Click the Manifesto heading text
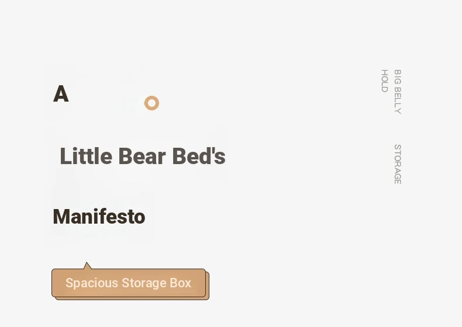The height and width of the screenshot is (327, 462). point(99,217)
